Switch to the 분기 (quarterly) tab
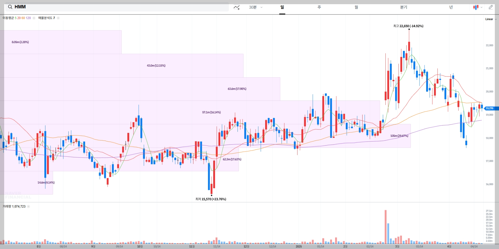The width and height of the screenshot is (499, 249). 404,7
